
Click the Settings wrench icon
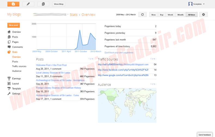click(9, 94)
